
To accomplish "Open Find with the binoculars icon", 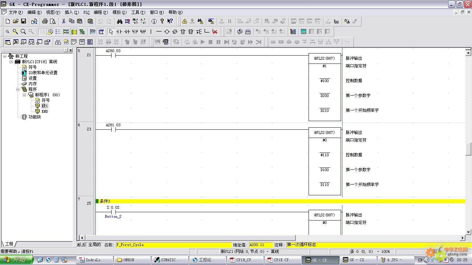I will tap(120, 21).
